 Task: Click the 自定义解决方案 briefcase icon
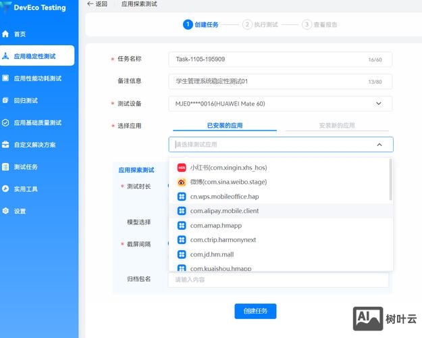click(5, 145)
